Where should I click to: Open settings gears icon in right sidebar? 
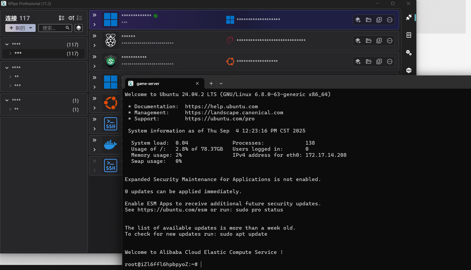point(409,53)
